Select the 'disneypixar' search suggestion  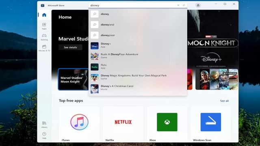point(138,35)
